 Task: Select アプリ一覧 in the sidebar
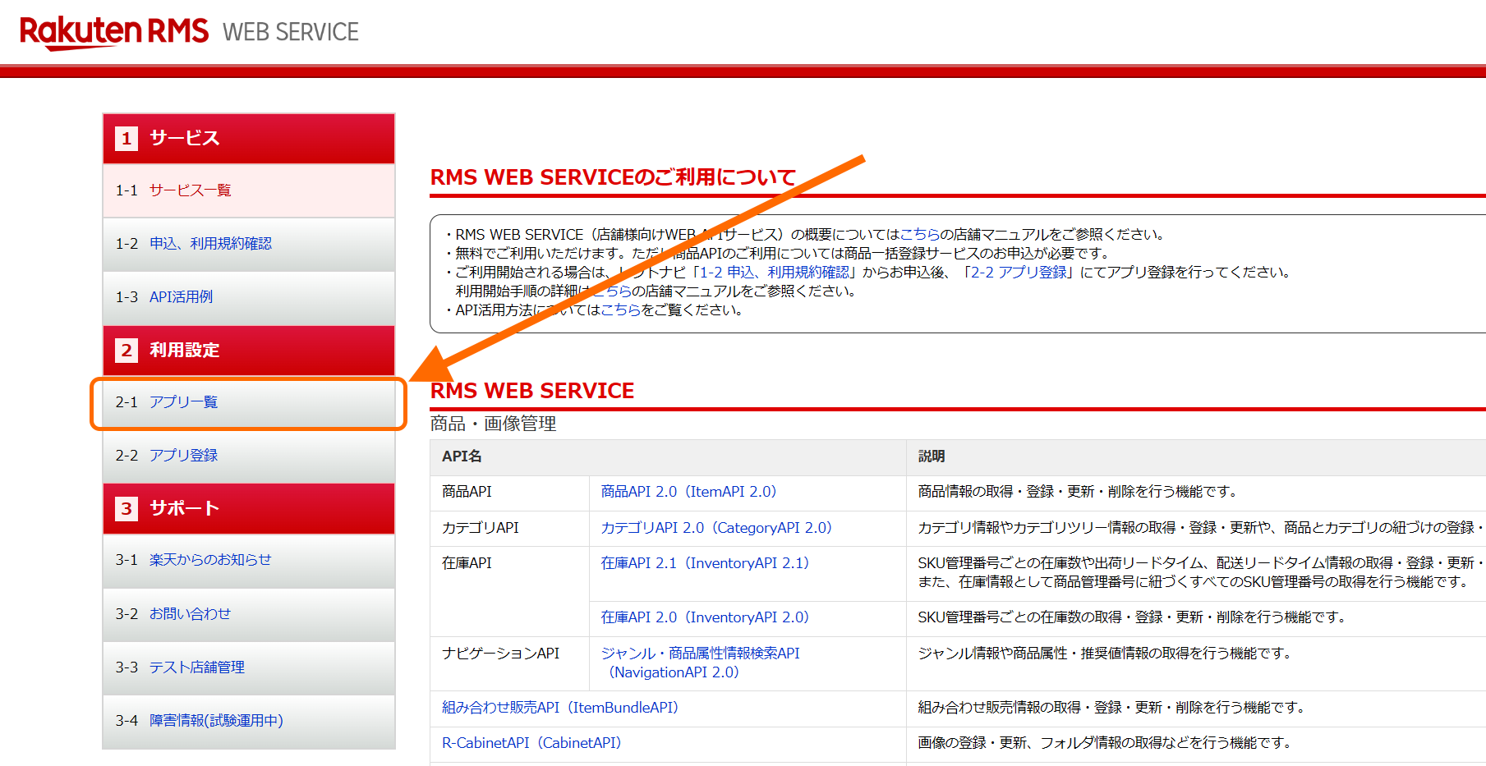point(183,402)
